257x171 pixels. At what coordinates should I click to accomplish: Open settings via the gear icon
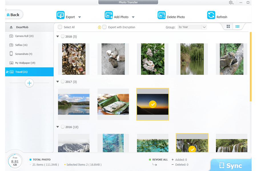[231, 3]
